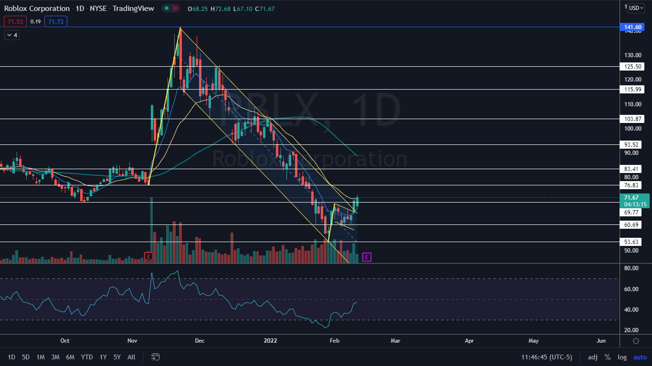Toggle auto scale mode

click(640, 357)
